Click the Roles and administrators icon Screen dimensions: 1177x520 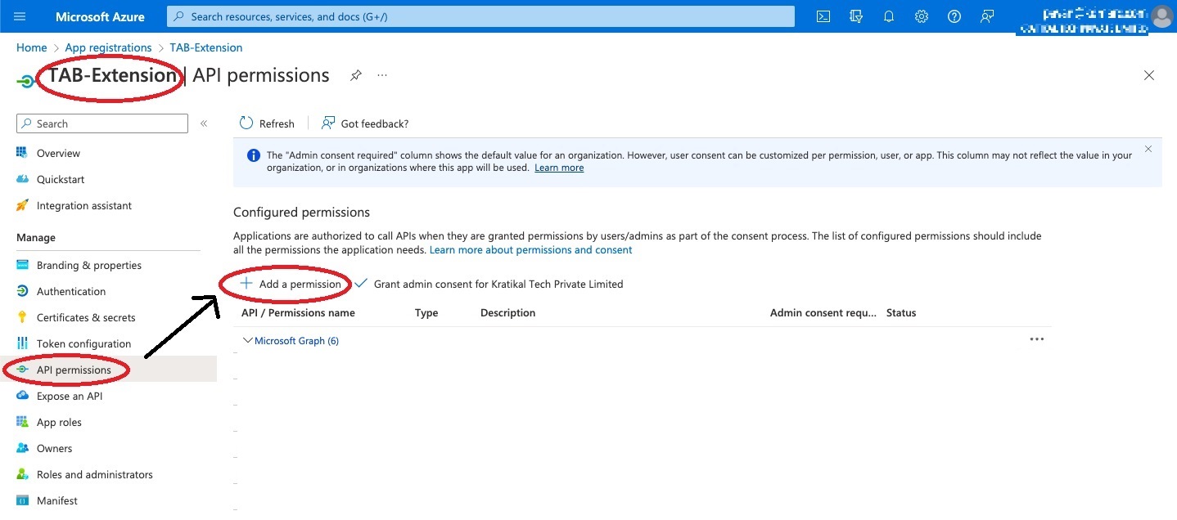tap(22, 474)
